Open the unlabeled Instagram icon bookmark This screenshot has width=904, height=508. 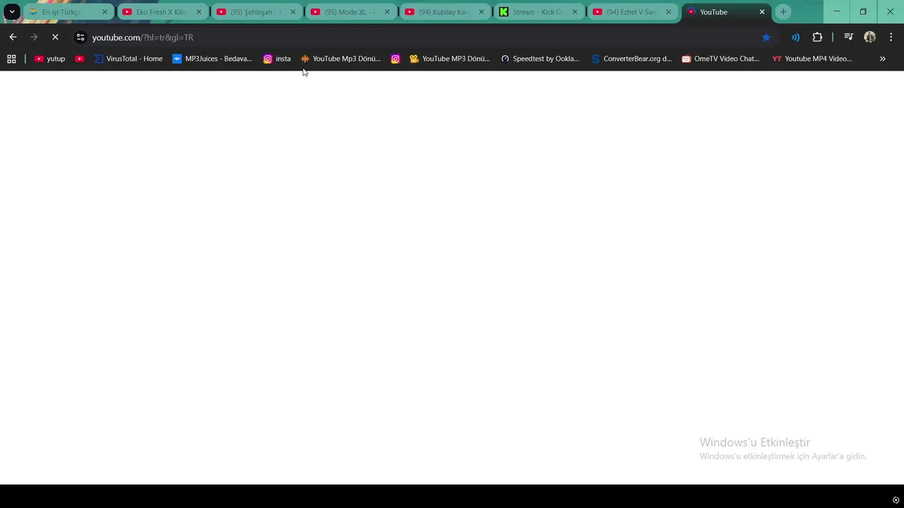pyautogui.click(x=395, y=59)
